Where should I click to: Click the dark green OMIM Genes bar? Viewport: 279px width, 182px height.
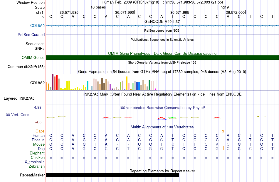162,57
